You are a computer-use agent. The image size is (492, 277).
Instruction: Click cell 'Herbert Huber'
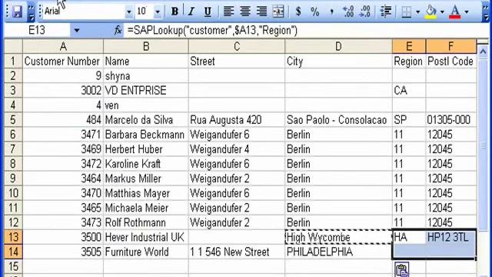146,149
